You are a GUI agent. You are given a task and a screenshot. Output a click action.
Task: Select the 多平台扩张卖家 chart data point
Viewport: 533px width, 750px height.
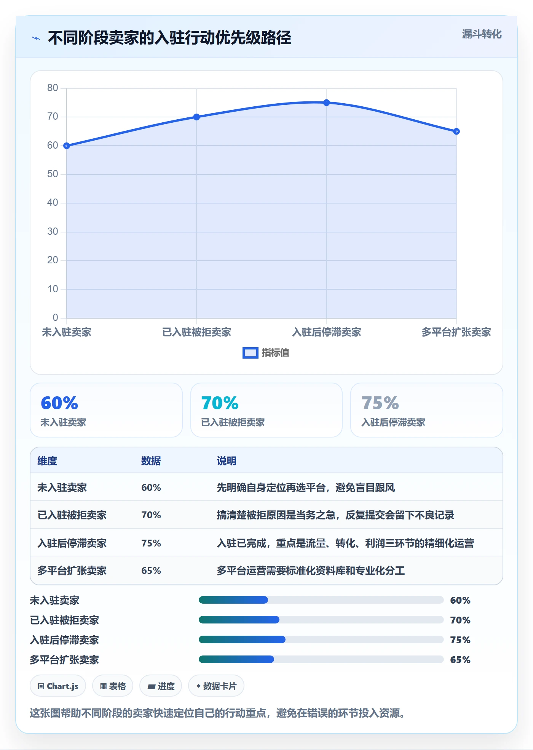coord(456,131)
